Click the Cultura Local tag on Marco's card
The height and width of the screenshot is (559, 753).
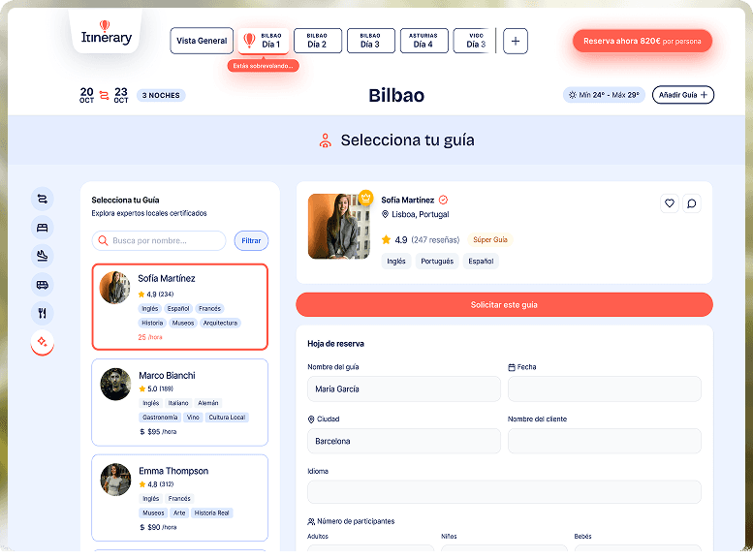[227, 418]
